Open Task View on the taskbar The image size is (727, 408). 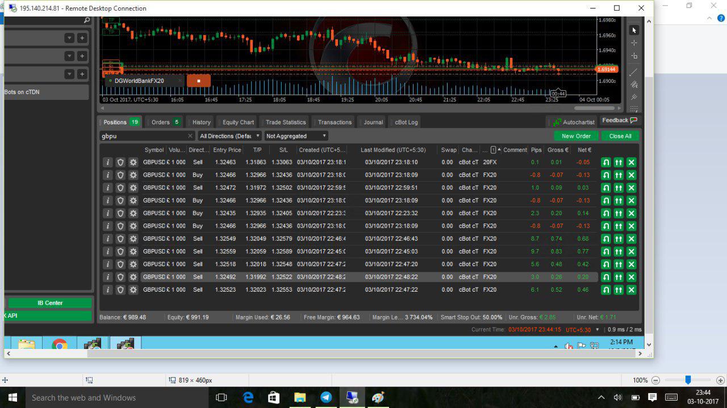(222, 398)
